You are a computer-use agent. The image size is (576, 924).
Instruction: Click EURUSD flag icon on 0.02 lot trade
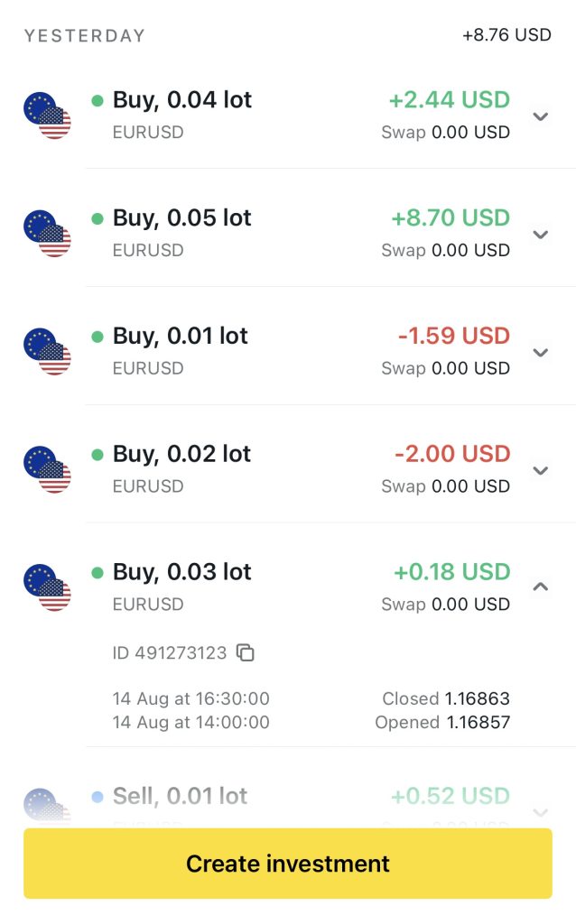(47, 470)
